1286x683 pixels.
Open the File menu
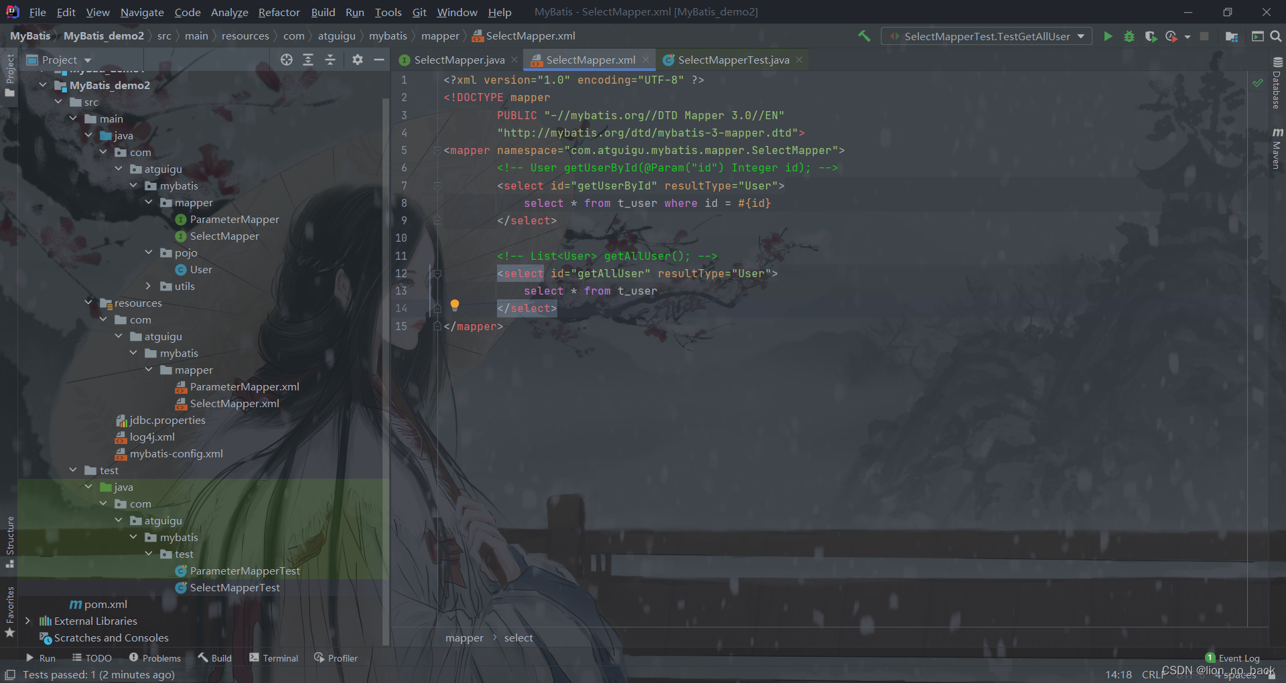pyautogui.click(x=38, y=12)
